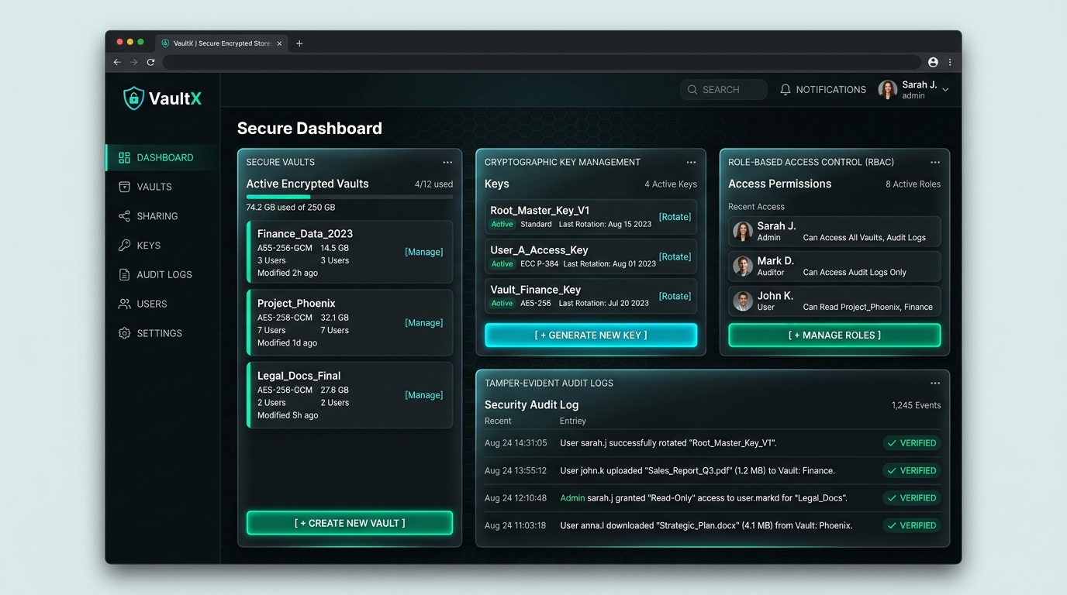Click Sarah J. admin avatar in Recent Access
1067x595 pixels.
(743, 232)
